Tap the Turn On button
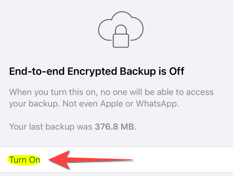The image size is (233, 176). (x=25, y=160)
